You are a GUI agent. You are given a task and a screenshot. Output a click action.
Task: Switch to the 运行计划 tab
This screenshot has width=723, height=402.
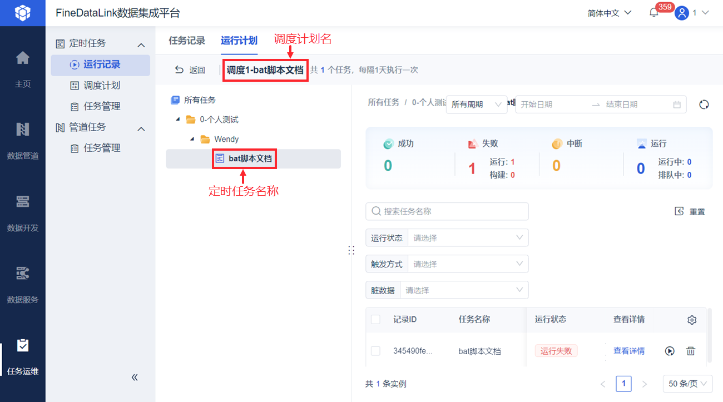pos(239,41)
